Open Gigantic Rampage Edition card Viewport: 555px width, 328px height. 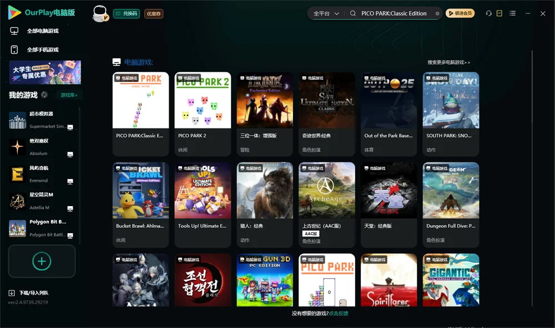coord(451,280)
